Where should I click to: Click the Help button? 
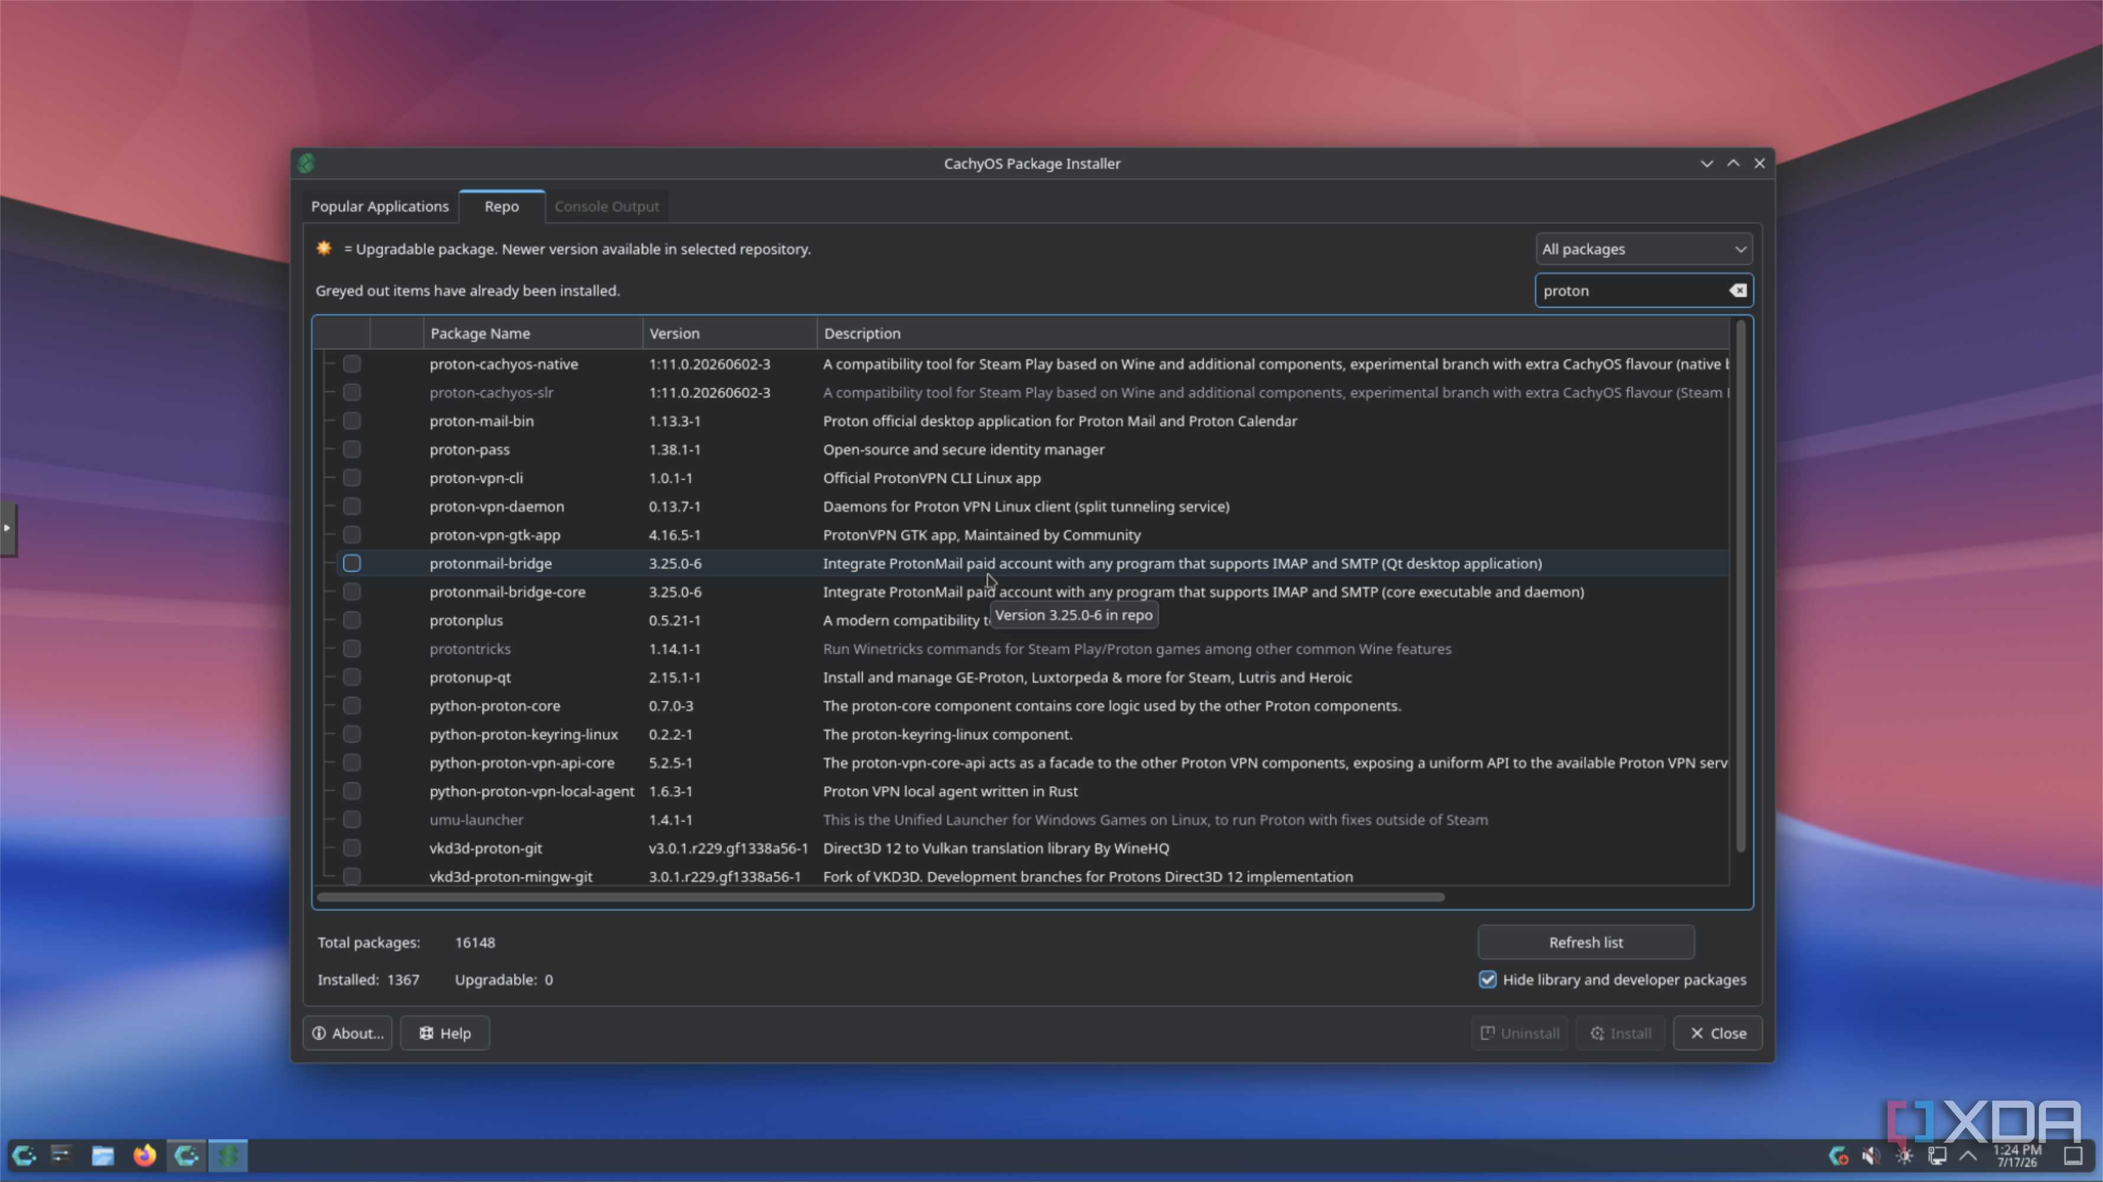pyautogui.click(x=444, y=1034)
